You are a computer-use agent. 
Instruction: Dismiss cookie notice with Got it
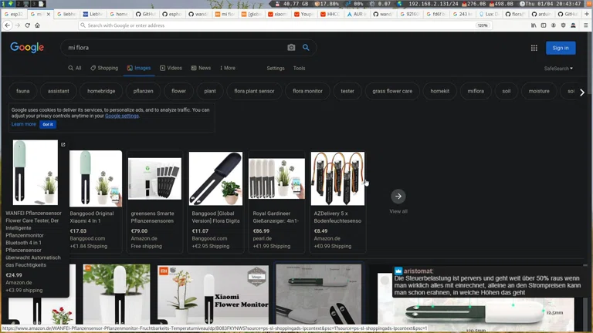[x=48, y=124]
